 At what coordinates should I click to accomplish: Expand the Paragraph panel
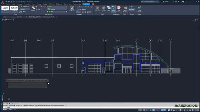tap(80, 14)
